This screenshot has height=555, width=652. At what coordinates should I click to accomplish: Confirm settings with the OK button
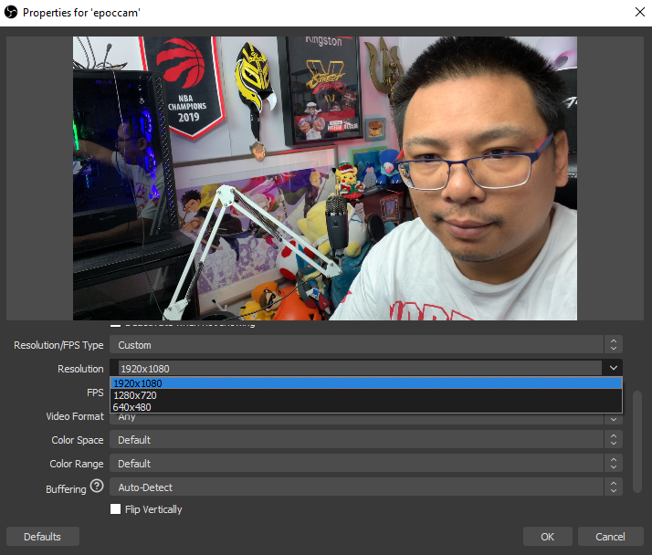point(547,537)
